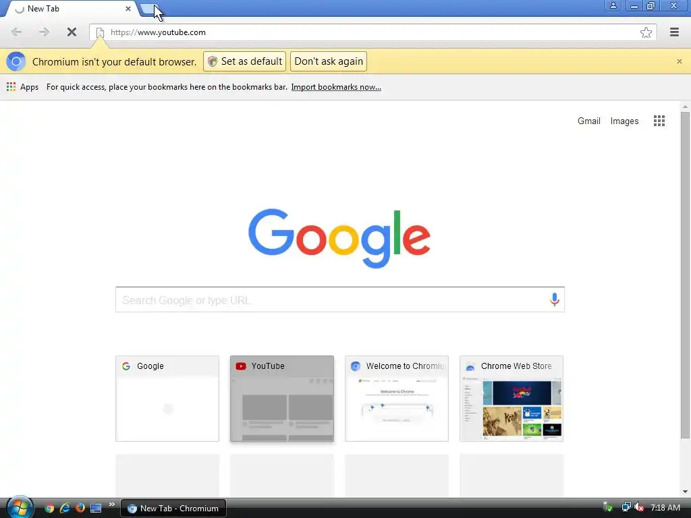The image size is (691, 518).
Task: Click the page vertical scrollbar thumb
Action: pos(685,275)
